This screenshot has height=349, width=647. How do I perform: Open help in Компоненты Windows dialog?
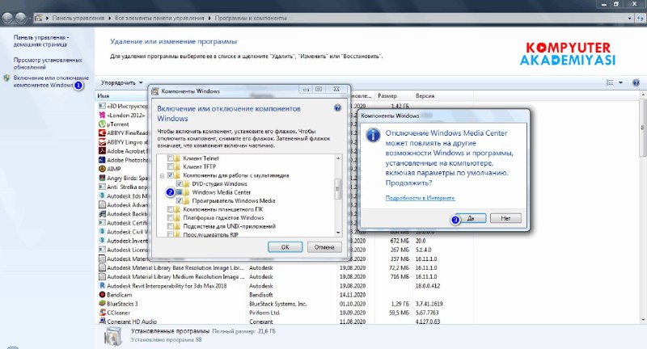pyautogui.click(x=337, y=108)
